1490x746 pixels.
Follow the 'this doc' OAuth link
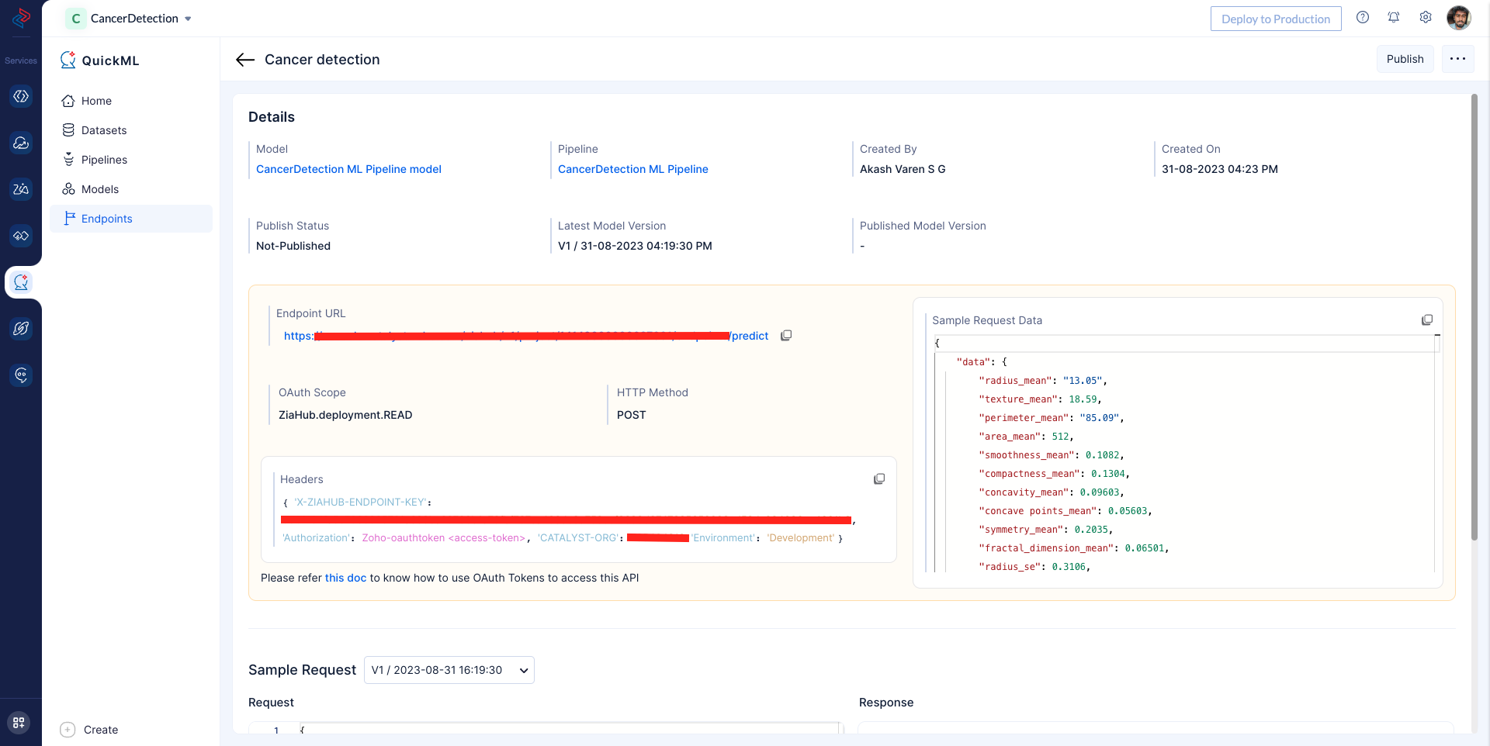coord(345,578)
